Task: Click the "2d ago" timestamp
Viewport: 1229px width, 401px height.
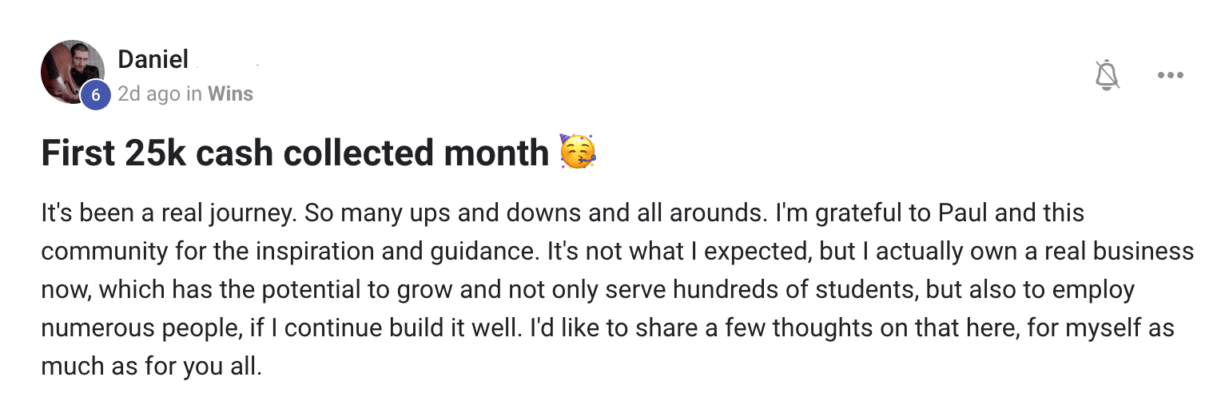Action: click(x=149, y=94)
